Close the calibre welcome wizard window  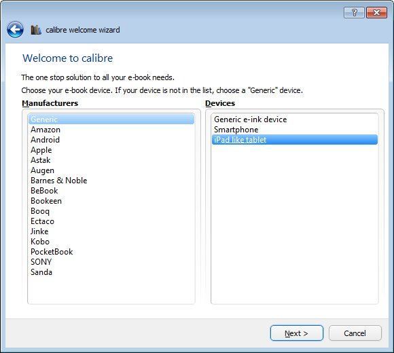click(376, 12)
